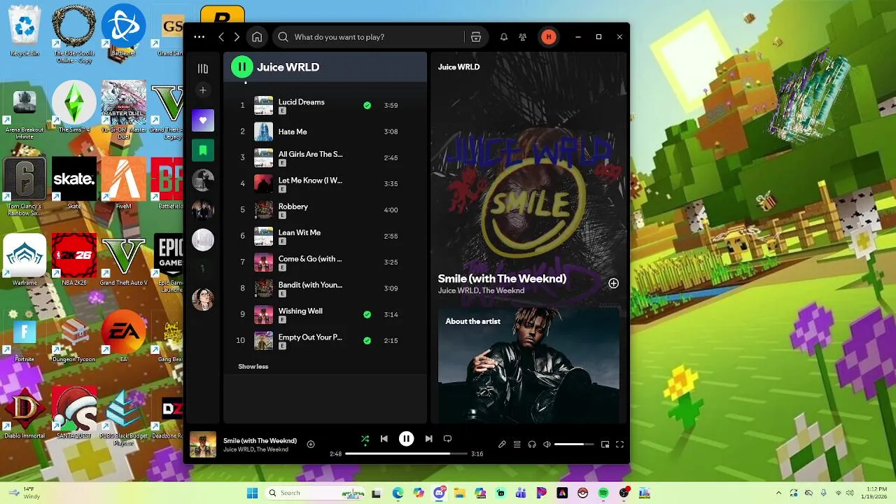Toggle saved checkmark on Wishing Well
Screen dimensions: 896x504
pyautogui.click(x=367, y=315)
